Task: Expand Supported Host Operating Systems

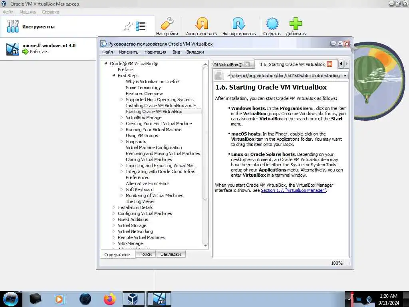Action: [121, 100]
